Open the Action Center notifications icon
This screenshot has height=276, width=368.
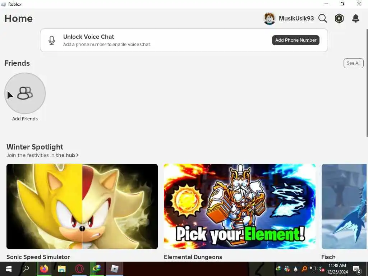tap(356, 269)
